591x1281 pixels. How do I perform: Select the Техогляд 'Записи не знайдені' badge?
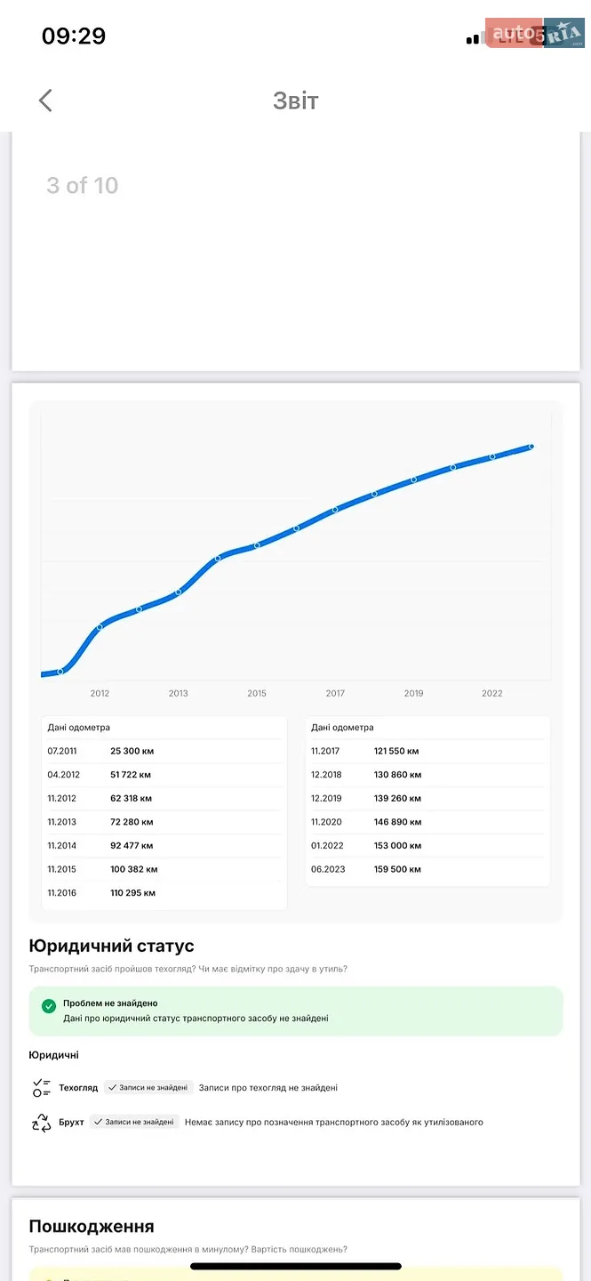tap(148, 1087)
